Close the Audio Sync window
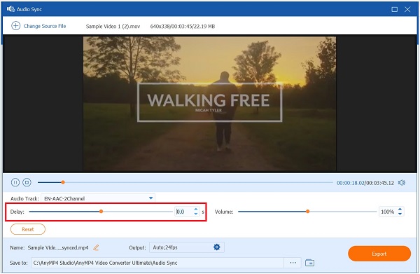 [x=407, y=9]
